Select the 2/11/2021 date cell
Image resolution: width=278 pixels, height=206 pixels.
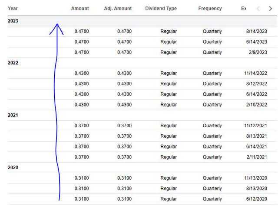pyautogui.click(x=257, y=157)
